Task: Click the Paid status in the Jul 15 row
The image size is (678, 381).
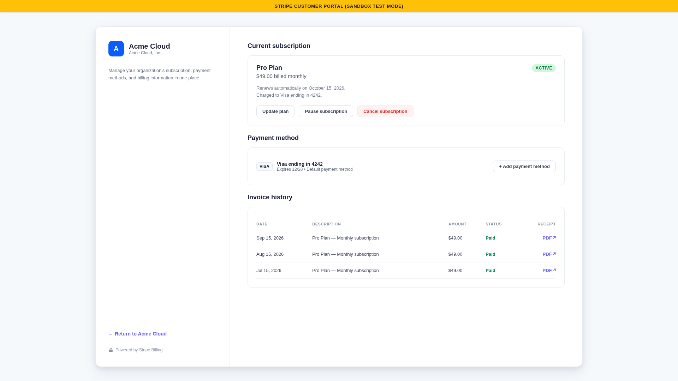Action: coord(490,271)
